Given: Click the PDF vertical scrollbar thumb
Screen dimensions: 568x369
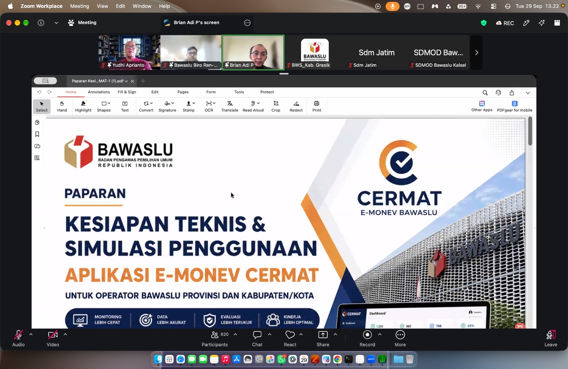Looking at the screenshot, I should [x=530, y=131].
